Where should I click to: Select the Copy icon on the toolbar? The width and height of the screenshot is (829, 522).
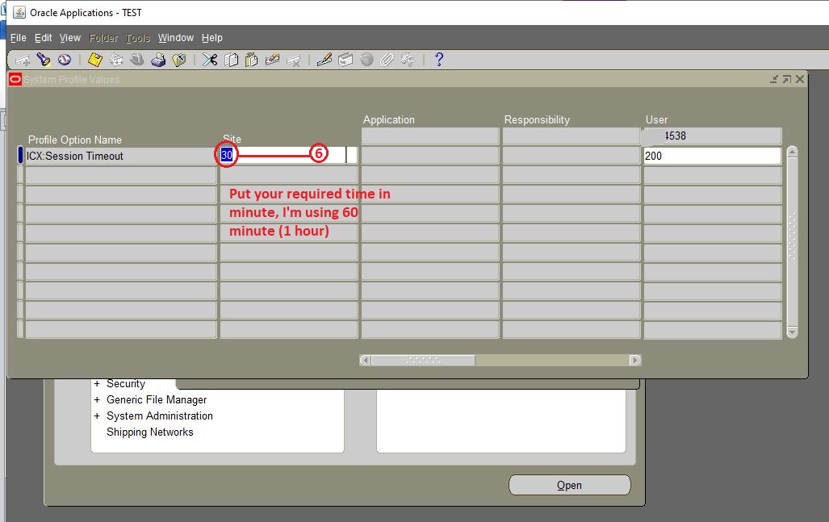[x=230, y=59]
